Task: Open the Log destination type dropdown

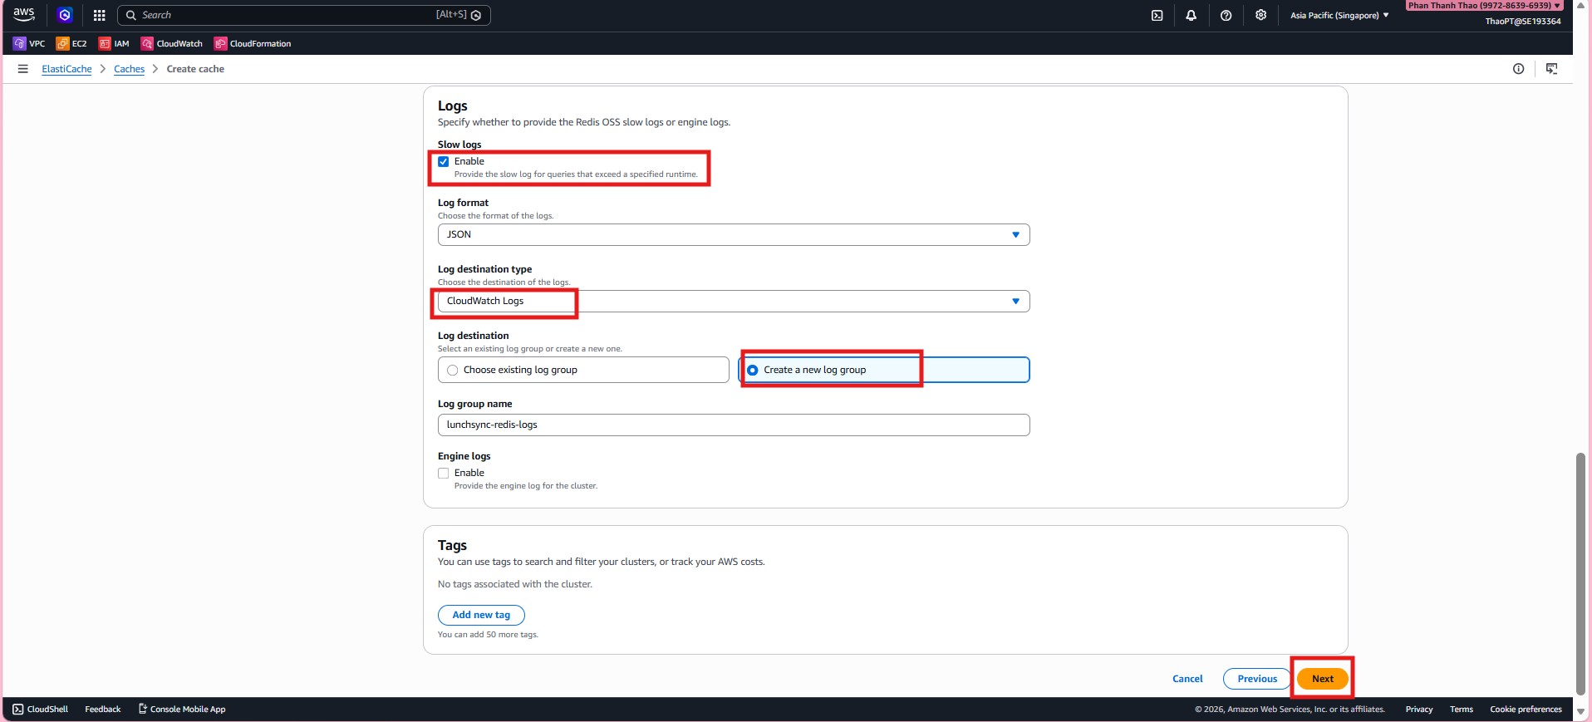Action: [734, 301]
